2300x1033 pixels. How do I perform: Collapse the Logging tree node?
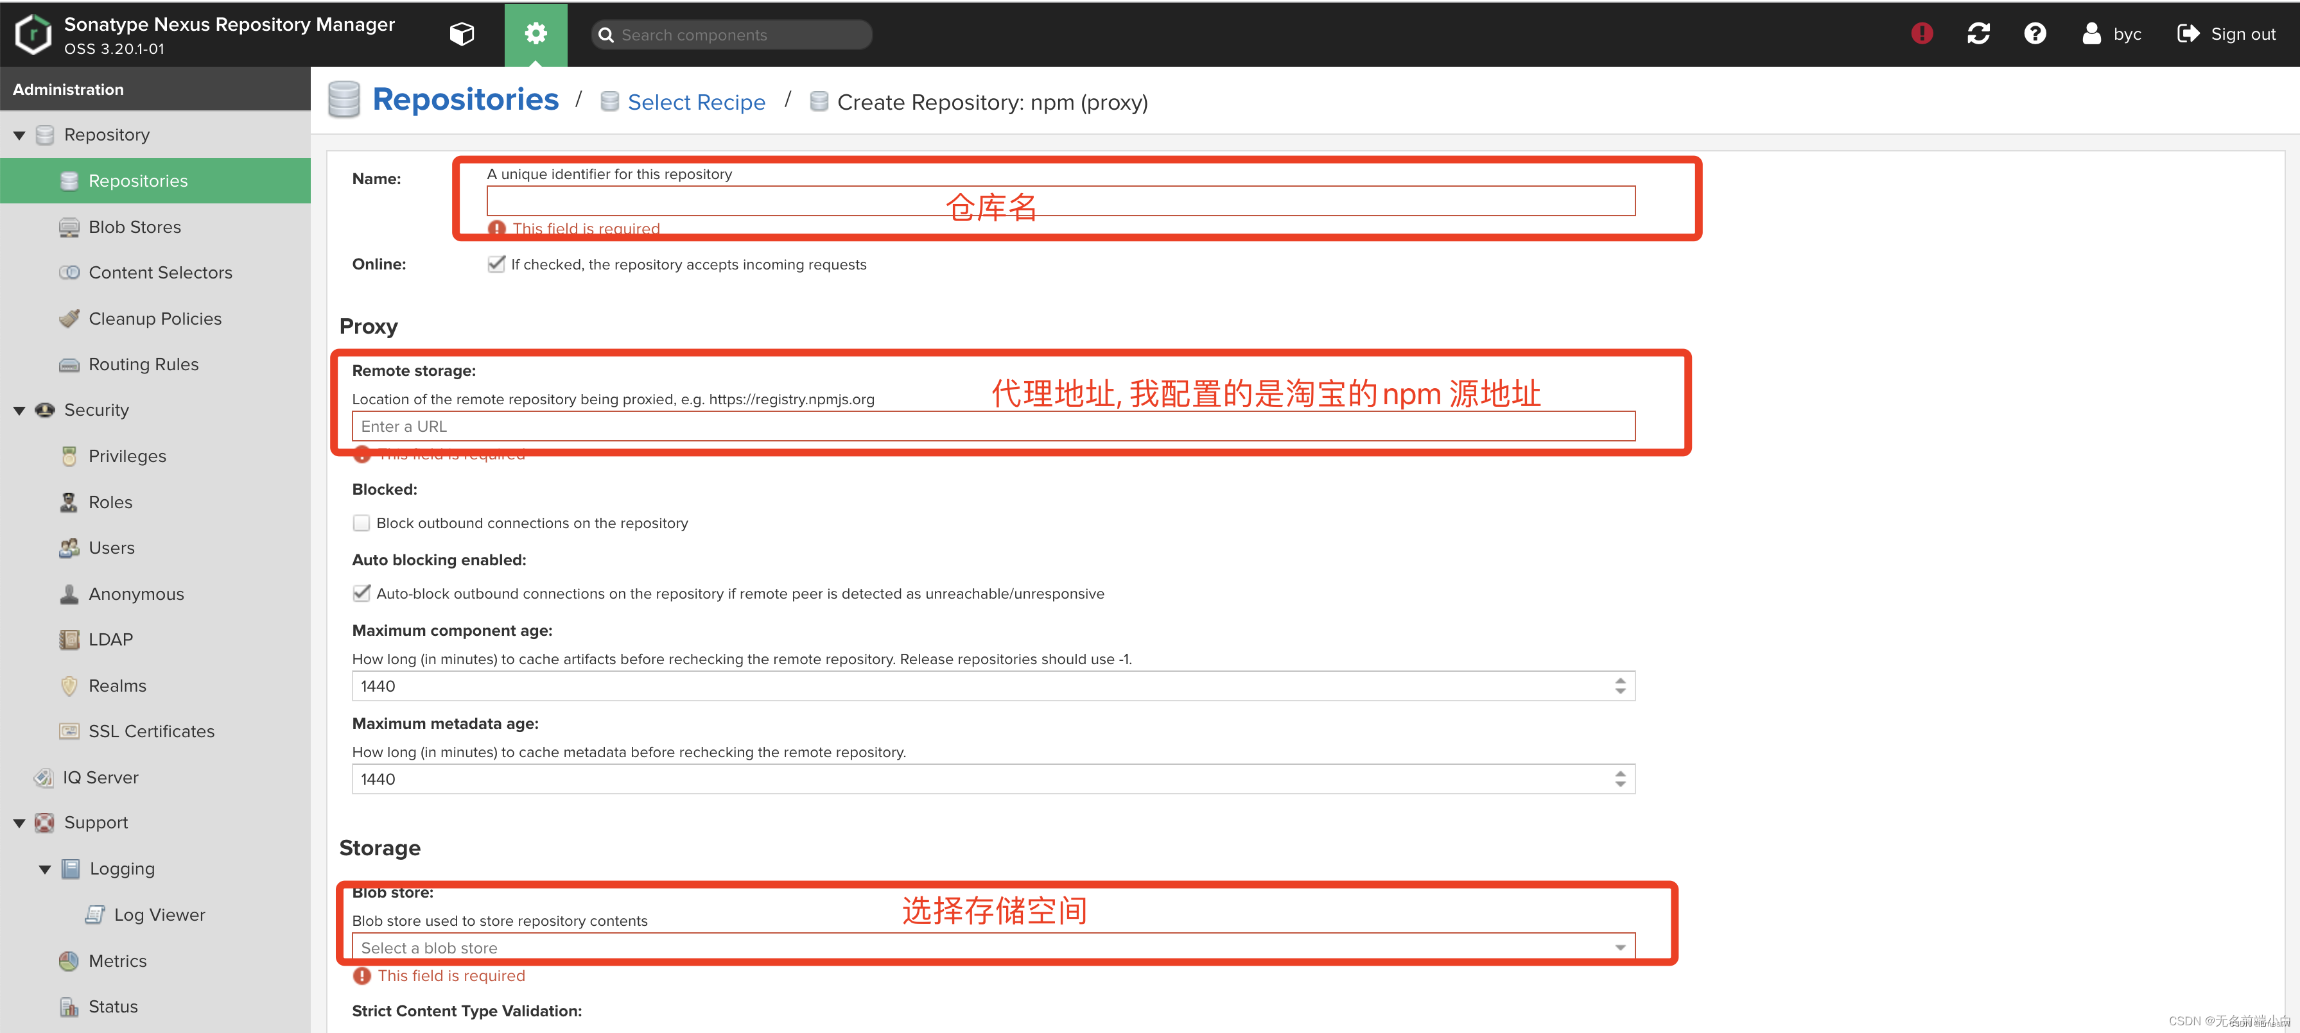45,869
